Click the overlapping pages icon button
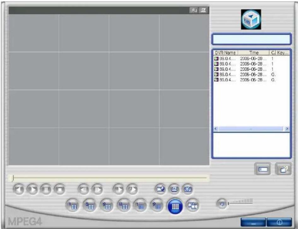This screenshot has width=298, height=229. [x=283, y=169]
